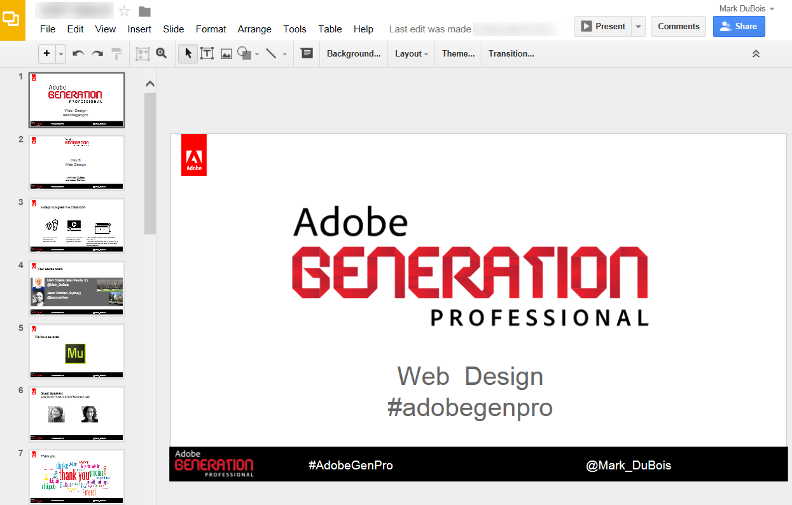Image resolution: width=792 pixels, height=505 pixels.
Task: Open the Theme chooser
Action: (x=458, y=54)
